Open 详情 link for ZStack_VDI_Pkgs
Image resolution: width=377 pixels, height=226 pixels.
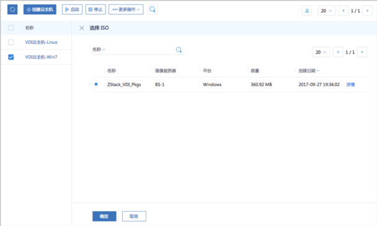350,85
